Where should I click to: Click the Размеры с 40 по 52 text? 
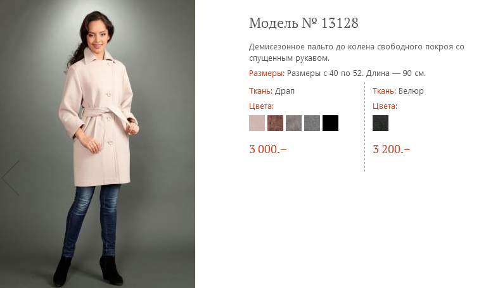click(324, 73)
